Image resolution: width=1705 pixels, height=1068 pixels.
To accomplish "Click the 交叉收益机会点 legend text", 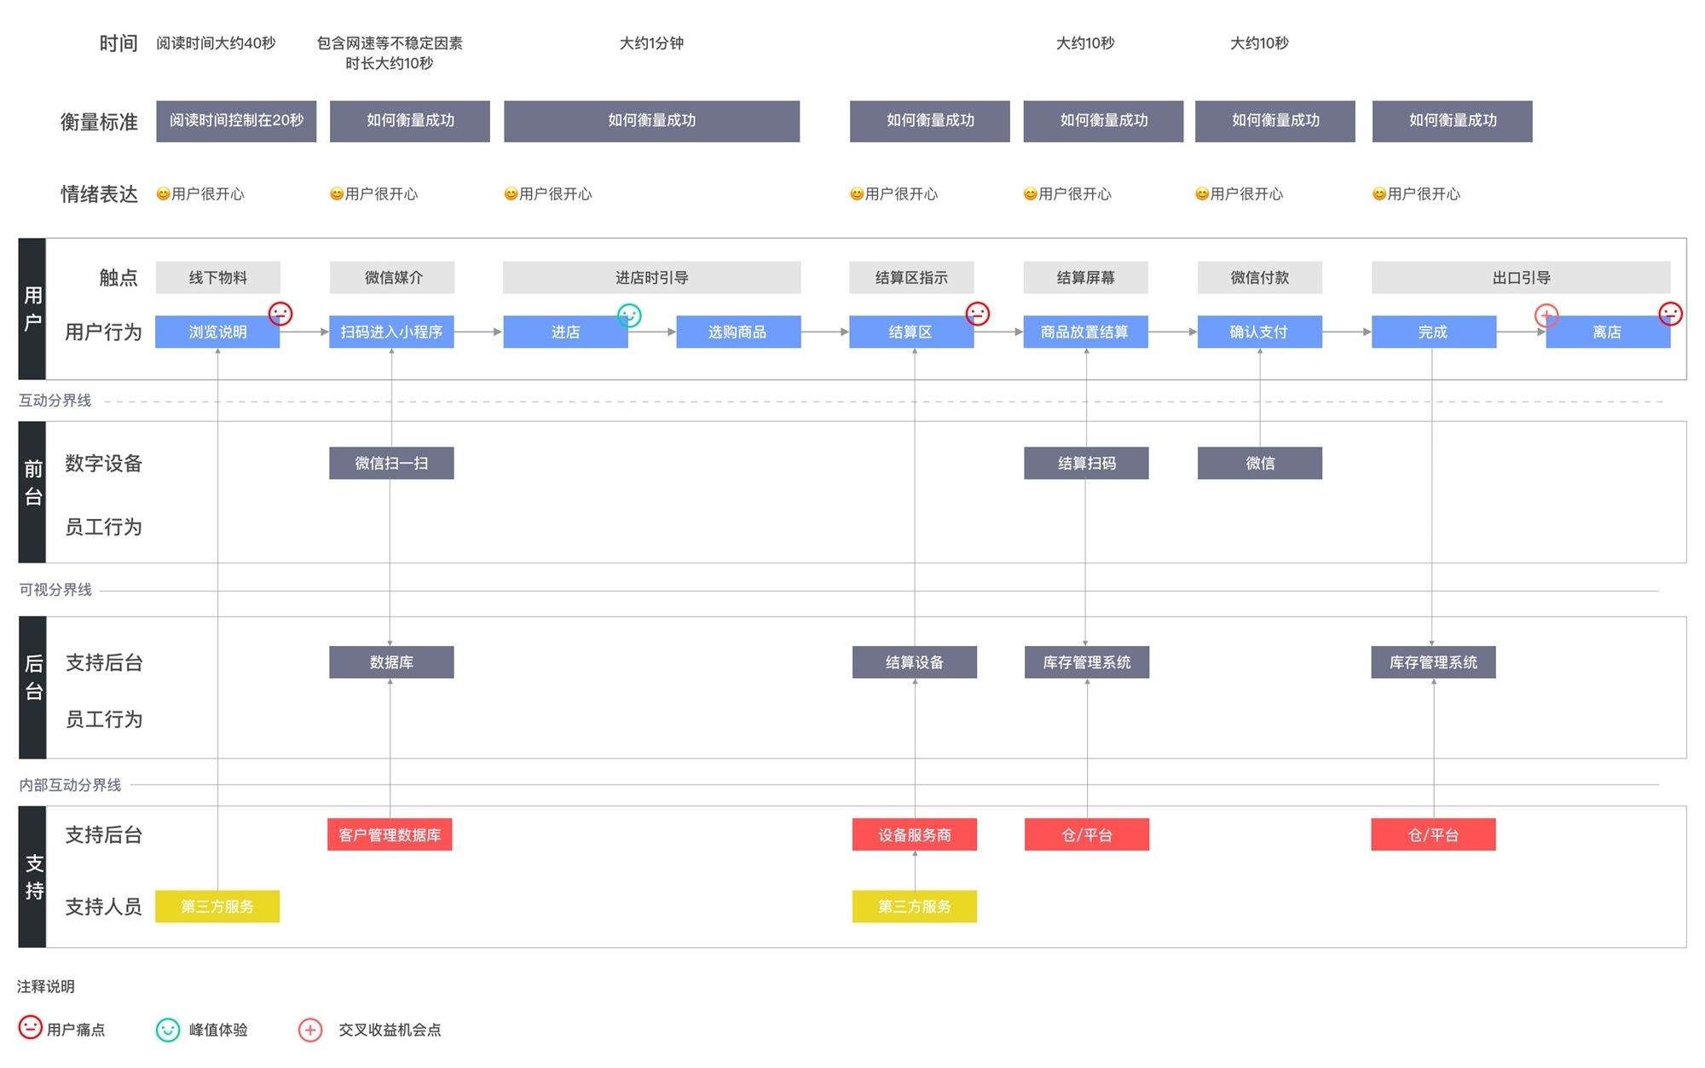I will pyautogui.click(x=390, y=1030).
